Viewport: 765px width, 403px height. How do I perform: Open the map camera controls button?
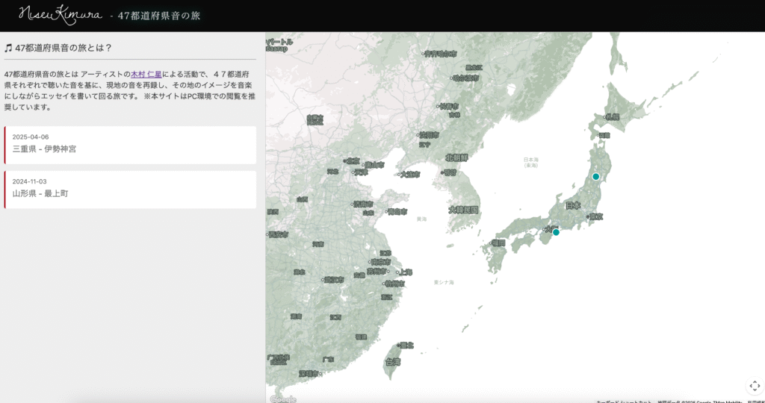(754, 385)
